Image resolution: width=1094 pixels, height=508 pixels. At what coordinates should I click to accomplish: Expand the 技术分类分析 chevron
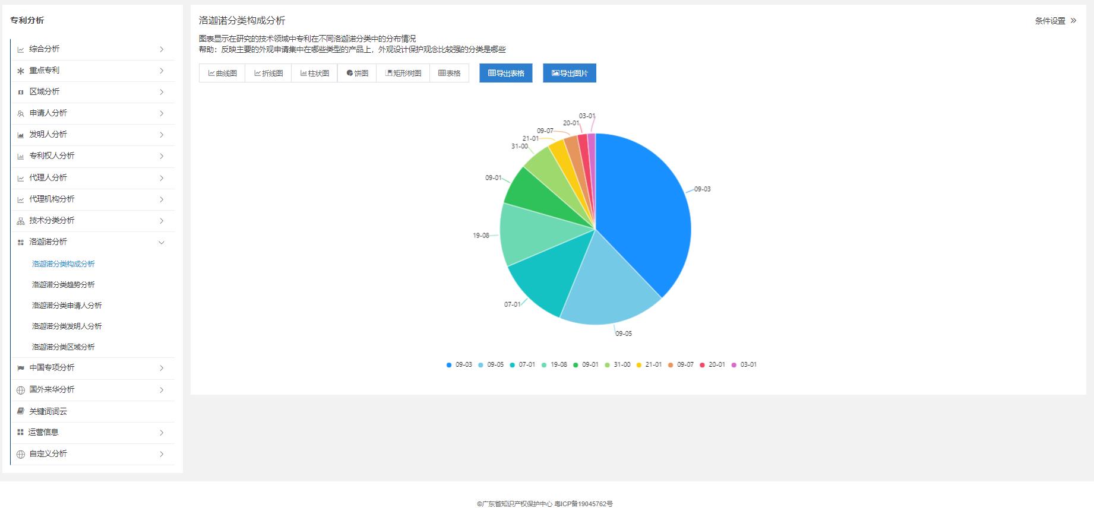[162, 221]
